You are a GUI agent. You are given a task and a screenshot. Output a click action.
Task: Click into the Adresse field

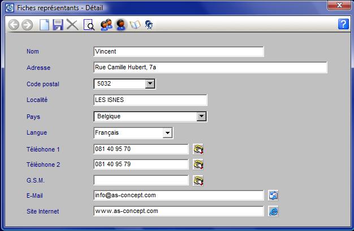tap(210, 67)
